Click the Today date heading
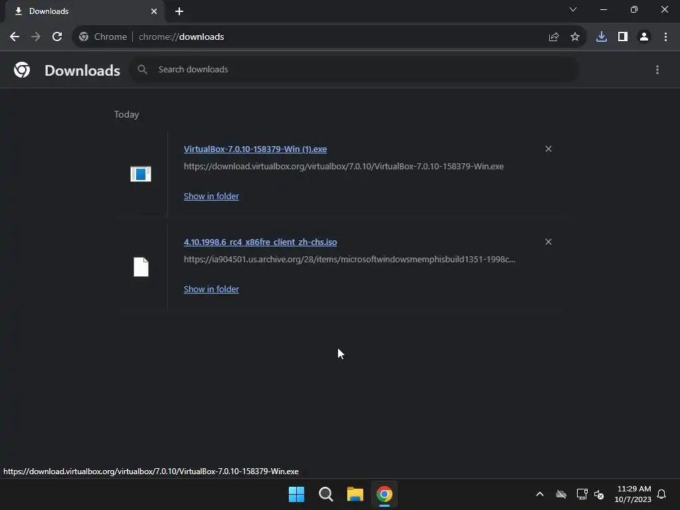680x510 pixels. pyautogui.click(x=127, y=114)
